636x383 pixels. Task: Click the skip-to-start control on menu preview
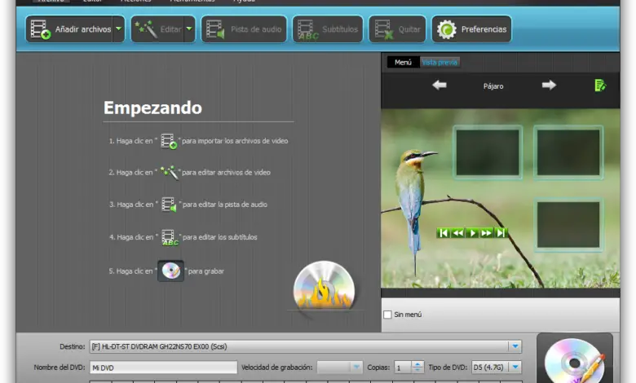(444, 233)
